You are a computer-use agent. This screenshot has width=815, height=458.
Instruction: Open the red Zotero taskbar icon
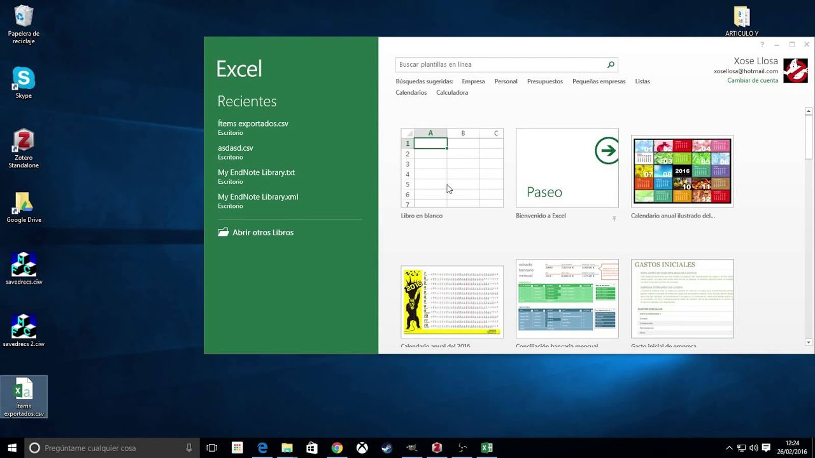437,448
